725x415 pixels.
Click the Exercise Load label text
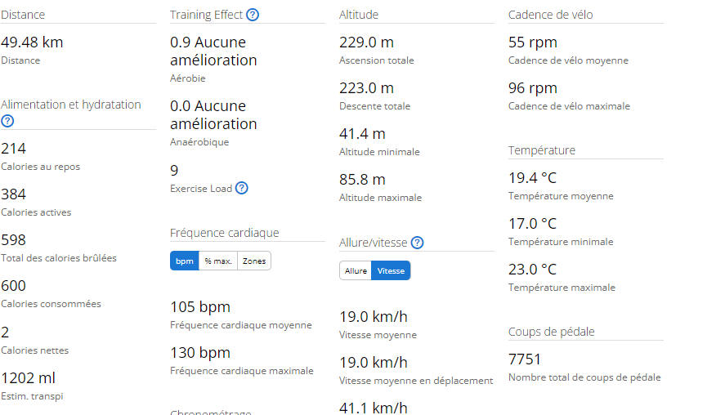201,189
